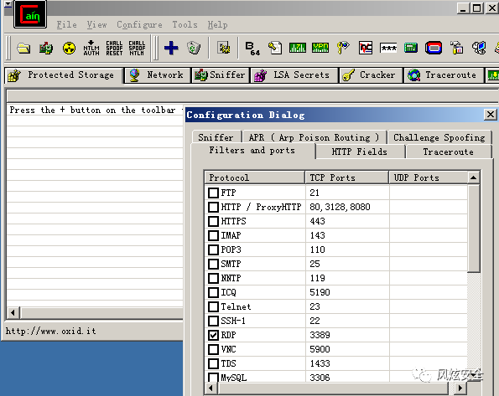Switch to the HTTP Fields tab
This screenshot has width=499, height=396.
360,152
